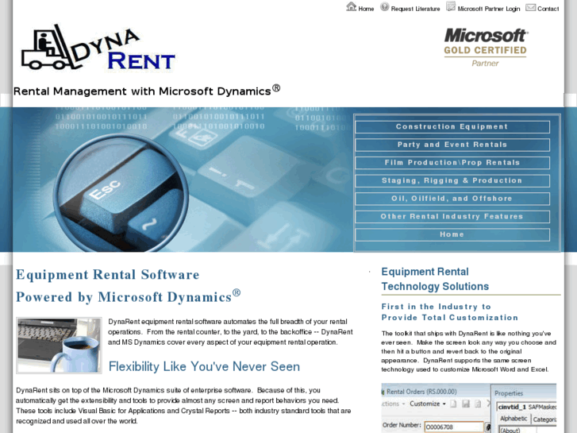
Task: Select Home in the banner menu
Action: point(452,234)
